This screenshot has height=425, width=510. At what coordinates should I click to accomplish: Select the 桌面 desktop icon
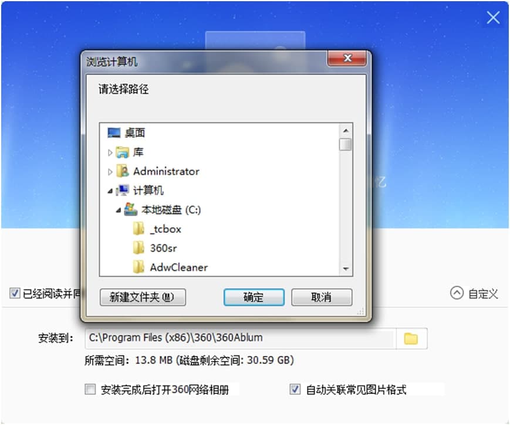click(x=114, y=132)
